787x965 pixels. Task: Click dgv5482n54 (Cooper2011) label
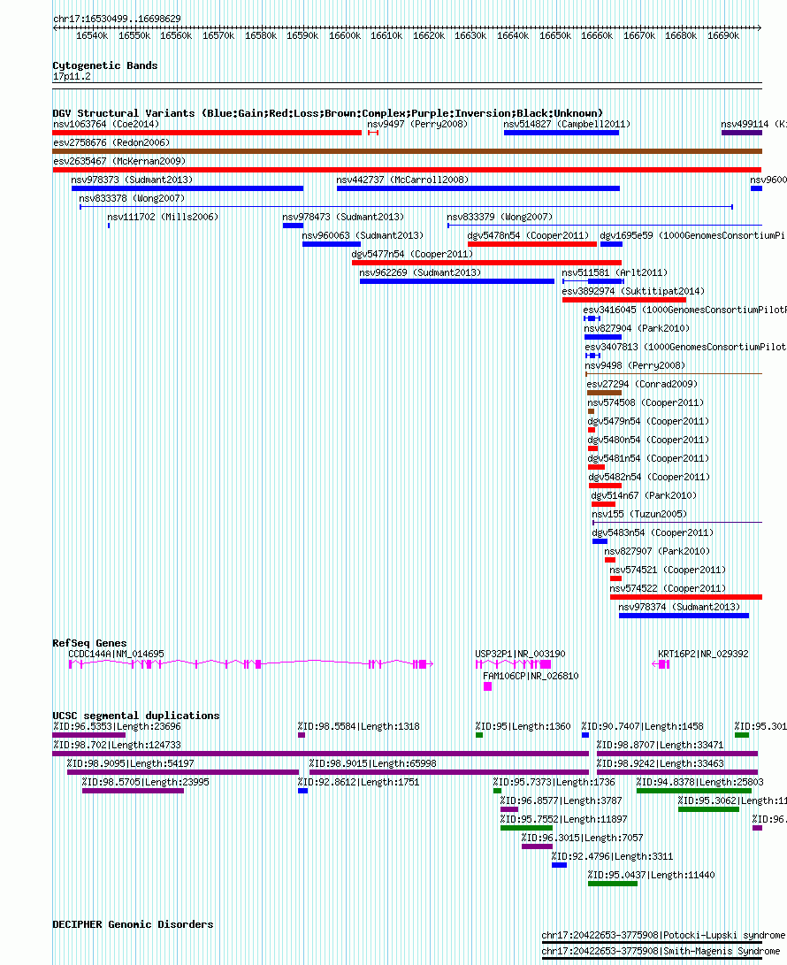[x=649, y=477]
